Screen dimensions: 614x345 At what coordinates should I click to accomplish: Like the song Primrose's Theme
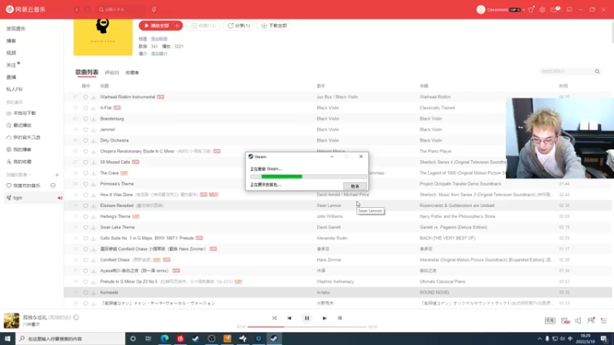point(86,184)
